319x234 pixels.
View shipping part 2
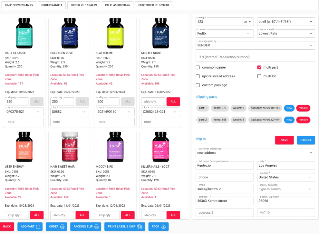click(289, 120)
